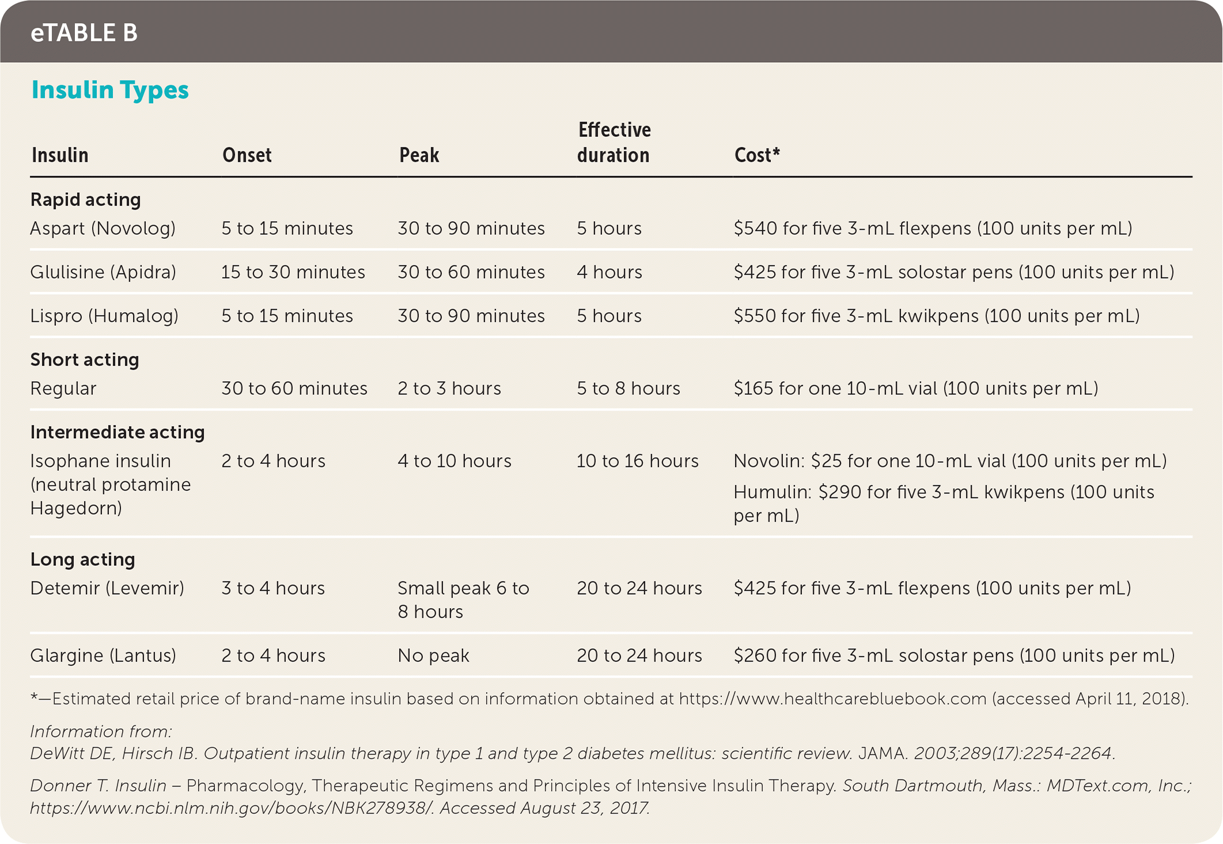The height and width of the screenshot is (844, 1223).
Task: Click the "Intermediate acting" section heading
Action: (x=118, y=432)
